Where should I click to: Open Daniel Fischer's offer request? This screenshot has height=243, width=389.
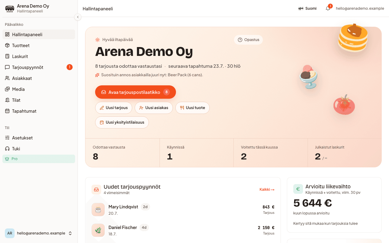tap(183, 230)
